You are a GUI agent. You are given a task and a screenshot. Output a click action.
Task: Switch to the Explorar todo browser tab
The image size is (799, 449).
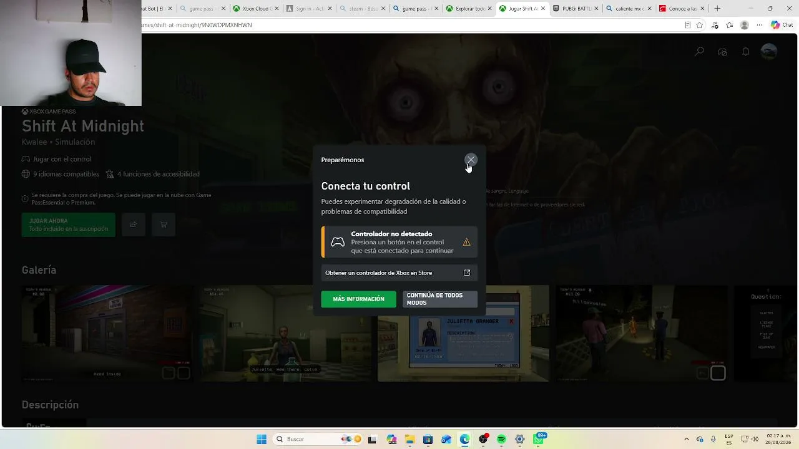pyautogui.click(x=469, y=9)
